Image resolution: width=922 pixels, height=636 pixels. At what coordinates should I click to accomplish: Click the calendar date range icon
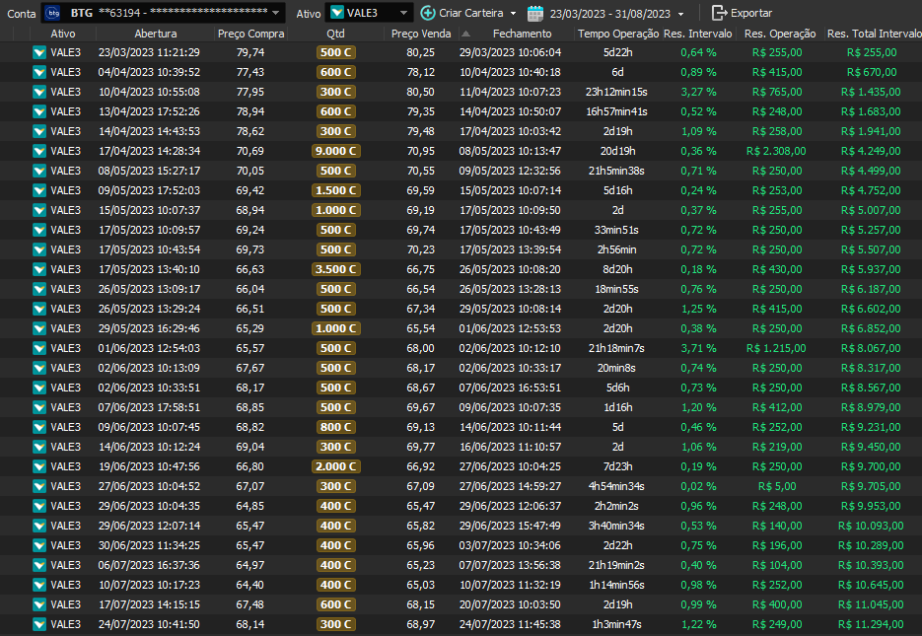535,13
